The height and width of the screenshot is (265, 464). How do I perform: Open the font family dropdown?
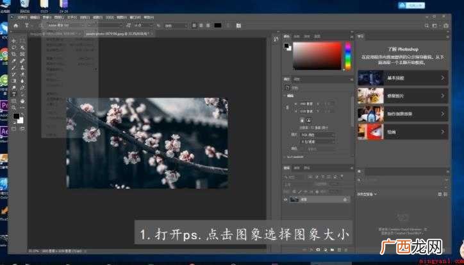64,26
